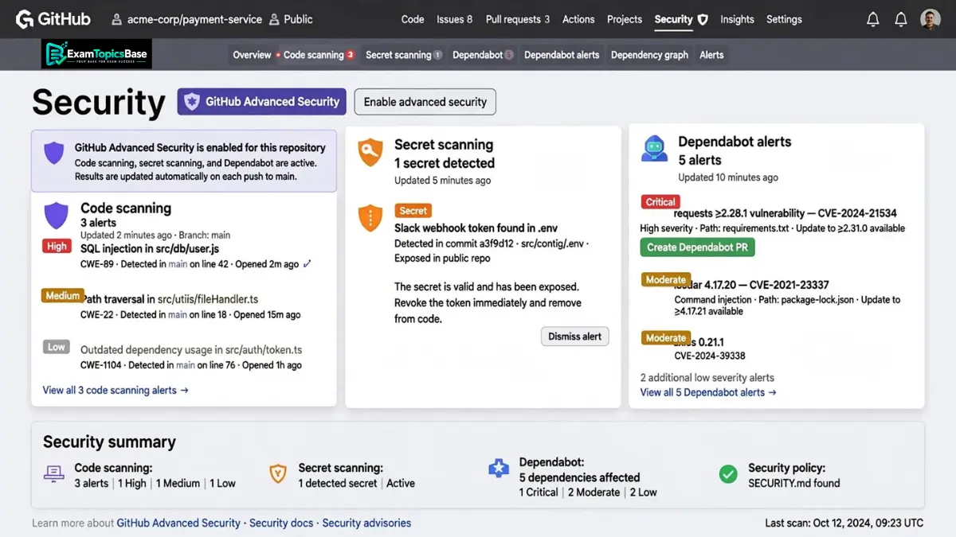Select the Secret scanning sub-tab
The width and height of the screenshot is (956, 537).
(x=404, y=55)
